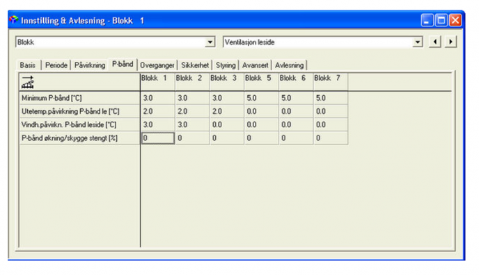
Task: Click the next arrow button beside dropdowns
Action: (x=451, y=42)
